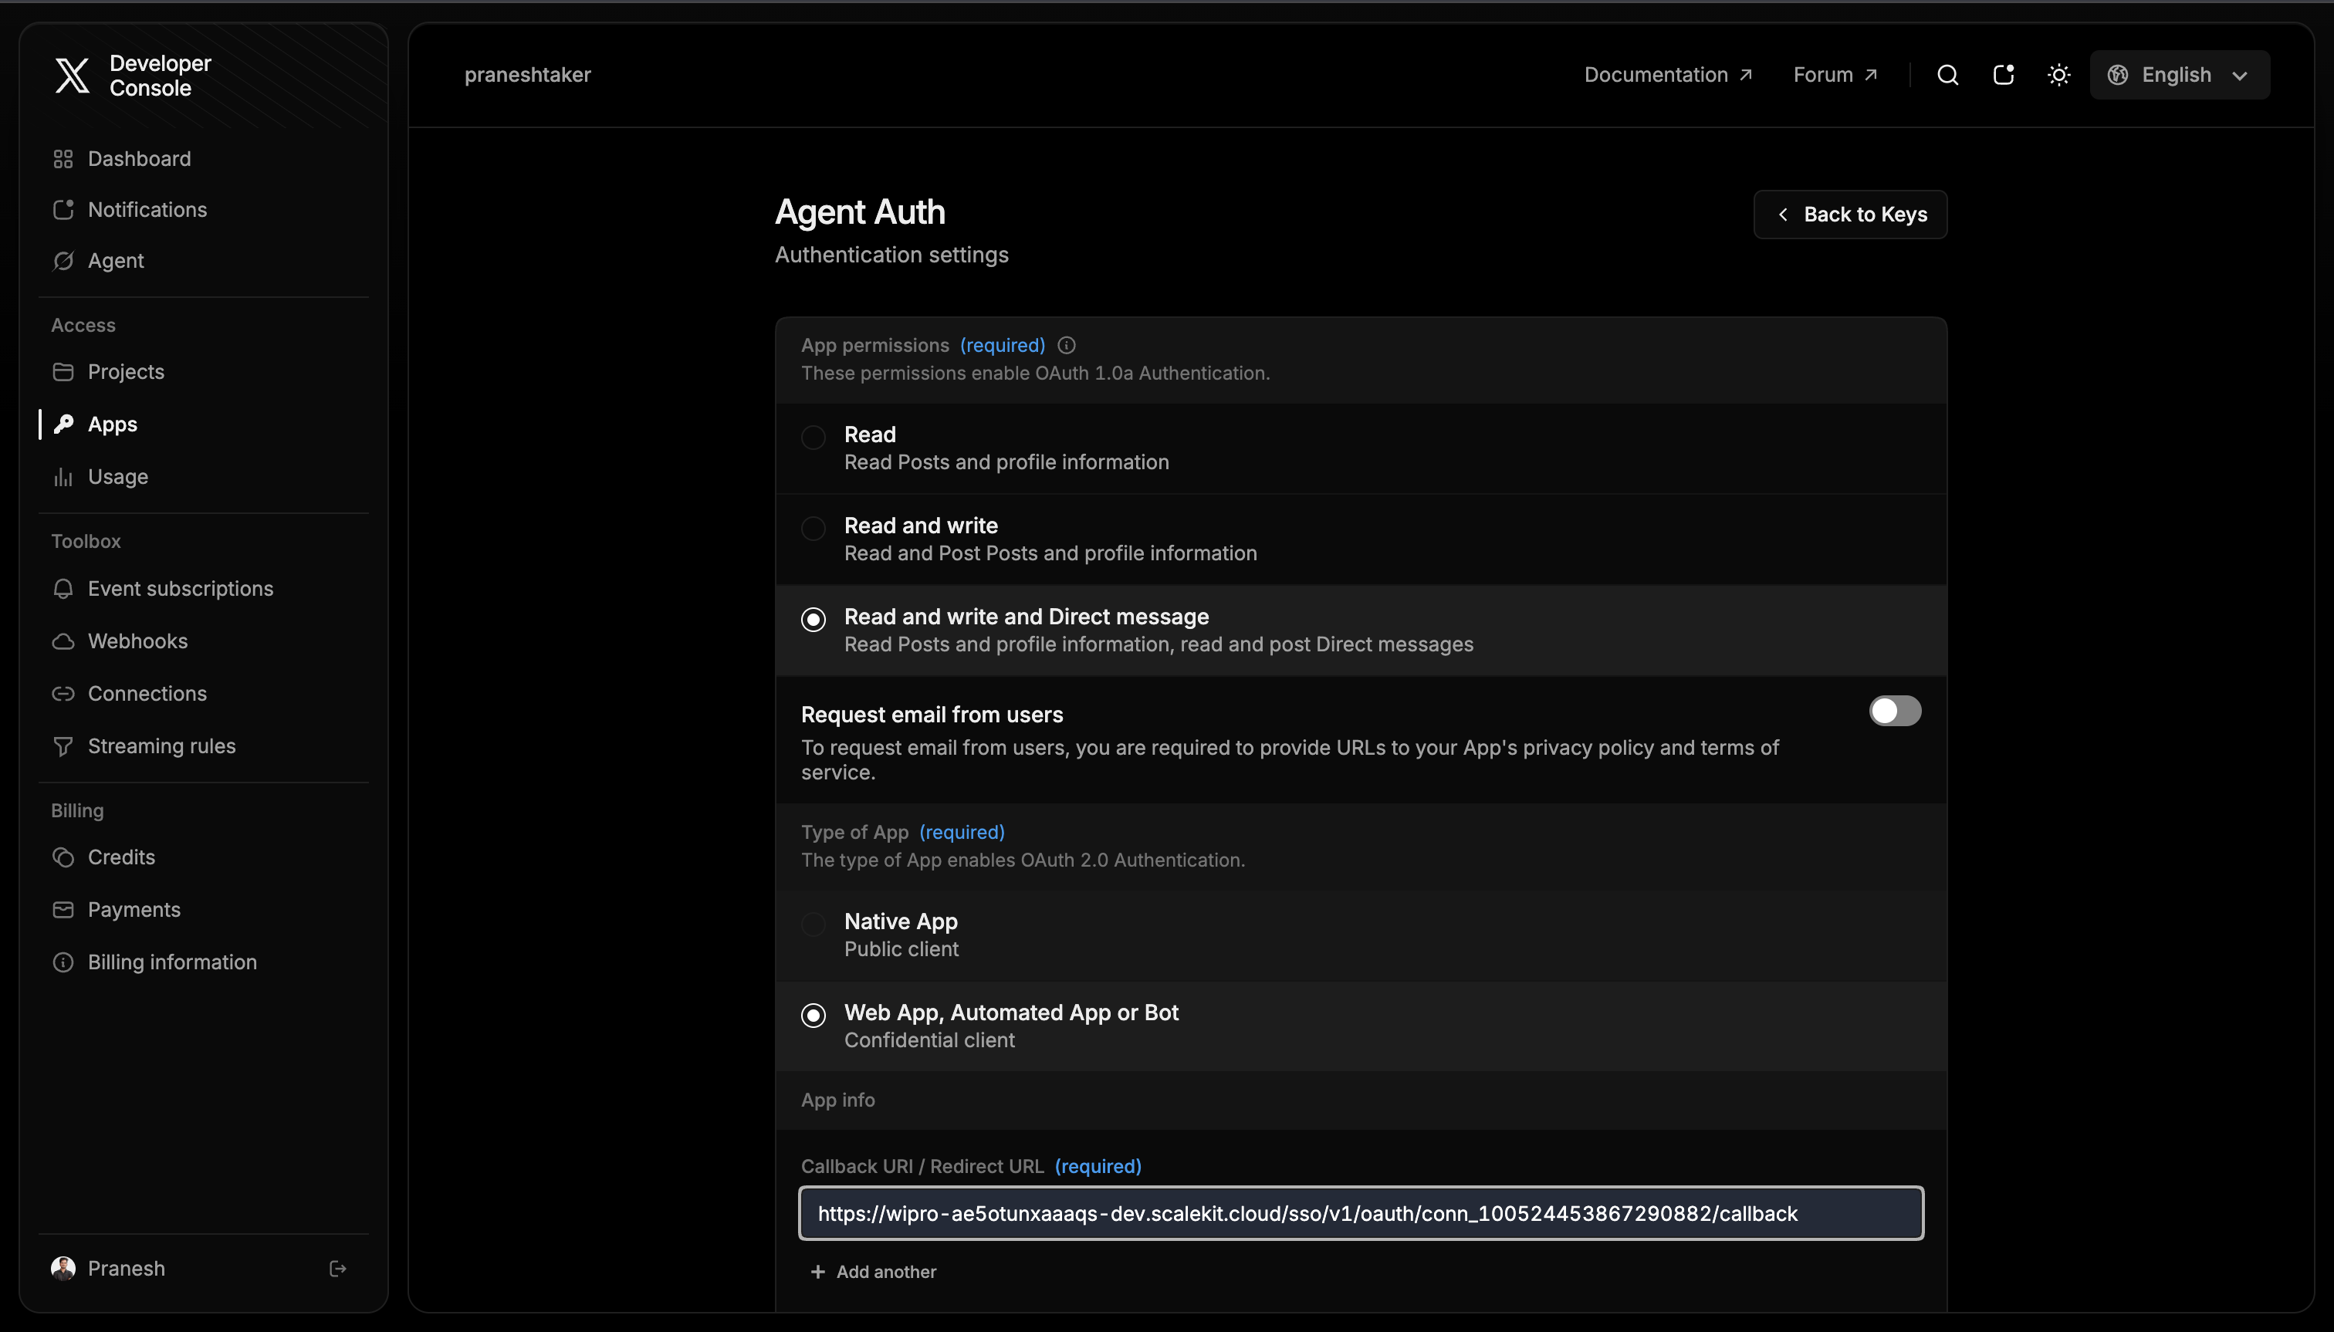Click the Read and write and Direct message label

point(1026,617)
